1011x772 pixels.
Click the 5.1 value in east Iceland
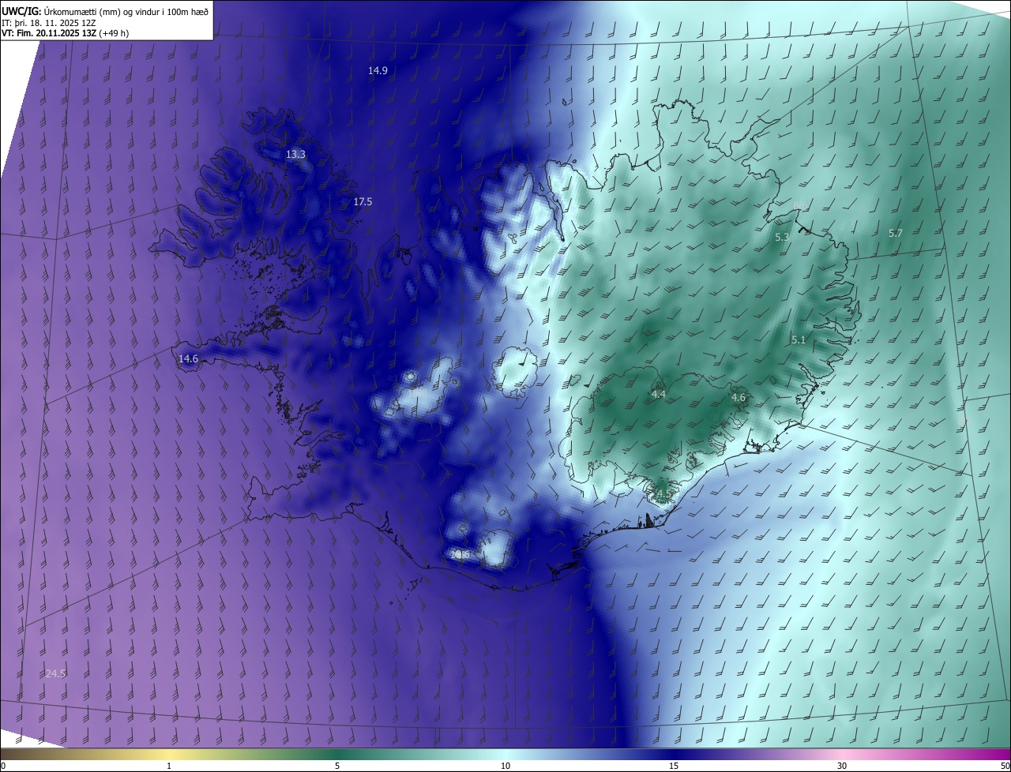[x=799, y=339]
